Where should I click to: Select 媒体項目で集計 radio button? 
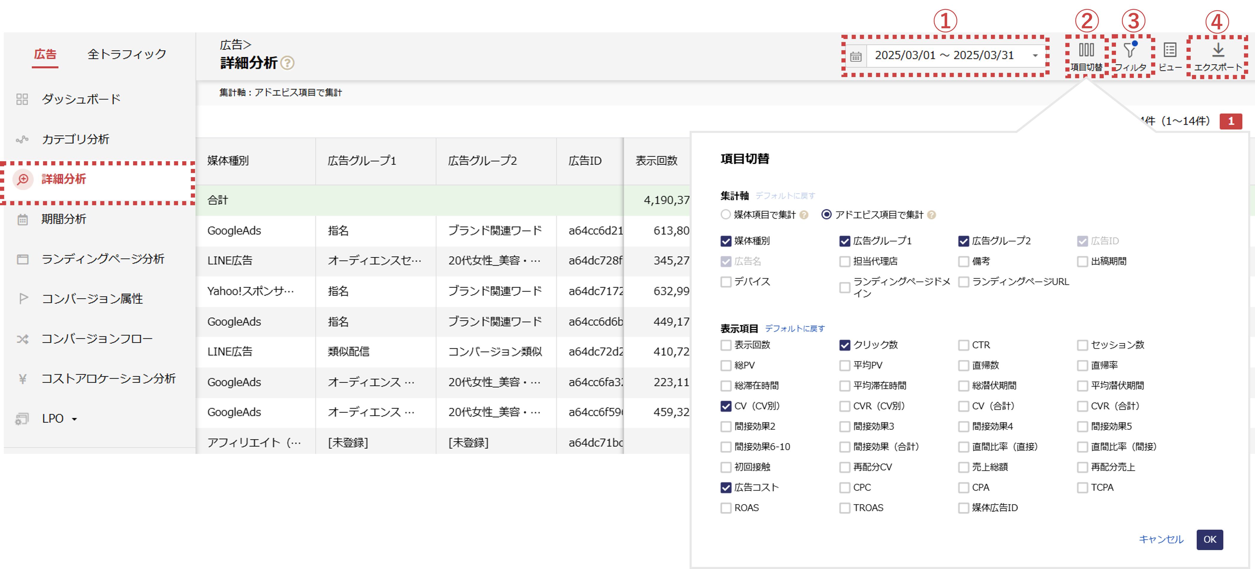[x=726, y=215]
